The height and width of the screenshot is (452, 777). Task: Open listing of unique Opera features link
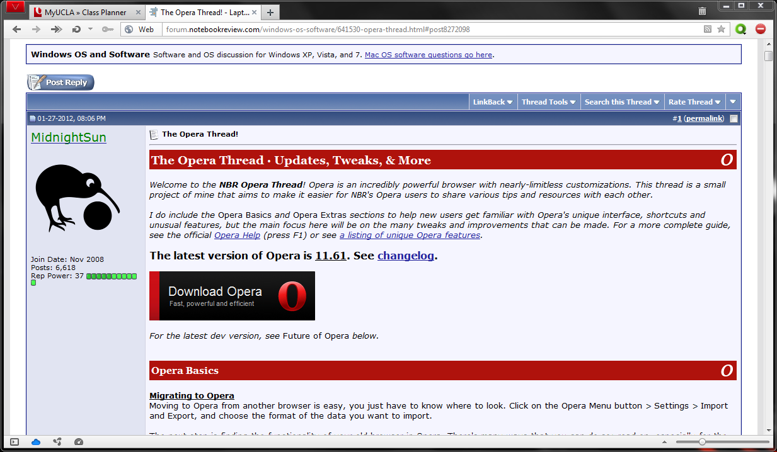point(410,235)
